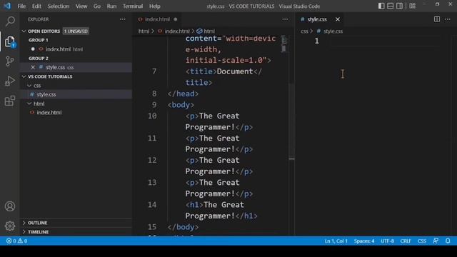The width and height of the screenshot is (457, 257).
Task: Close style.css in Open Editors list
Action: tap(33, 67)
